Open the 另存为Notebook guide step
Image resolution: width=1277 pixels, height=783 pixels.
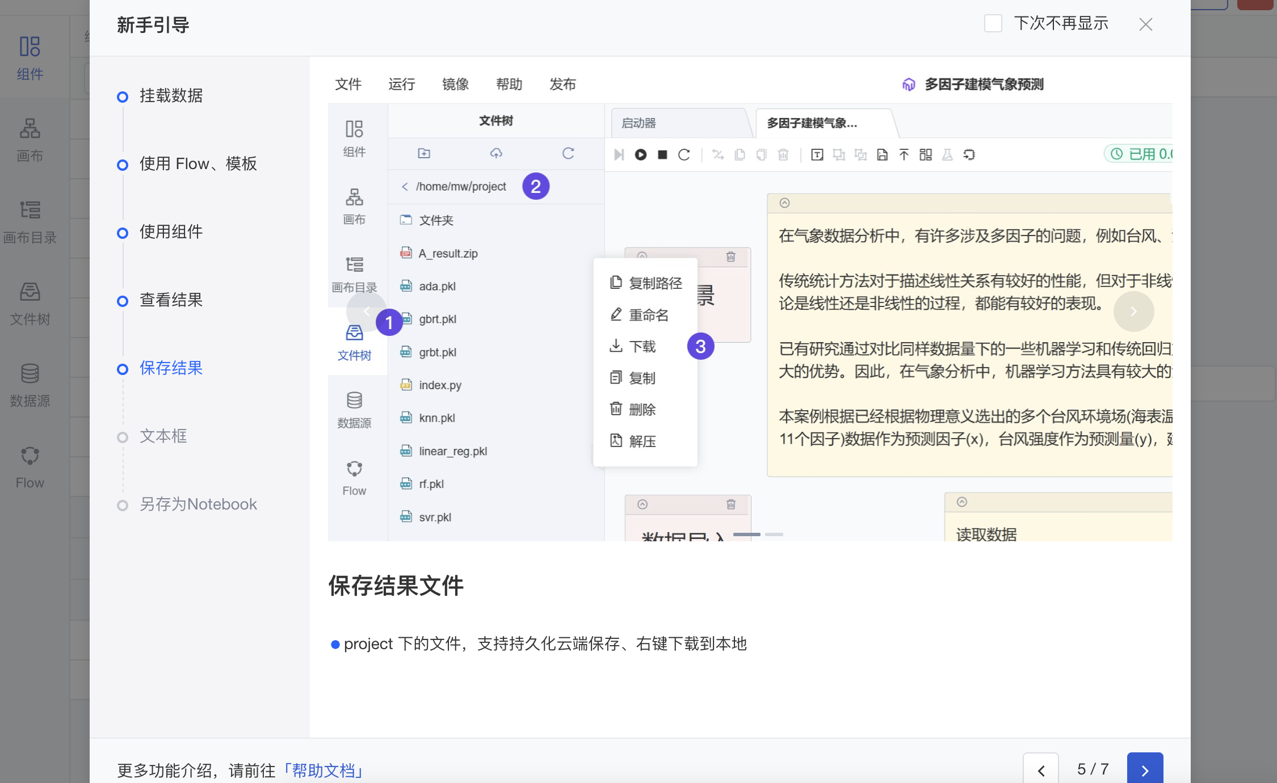tap(198, 504)
